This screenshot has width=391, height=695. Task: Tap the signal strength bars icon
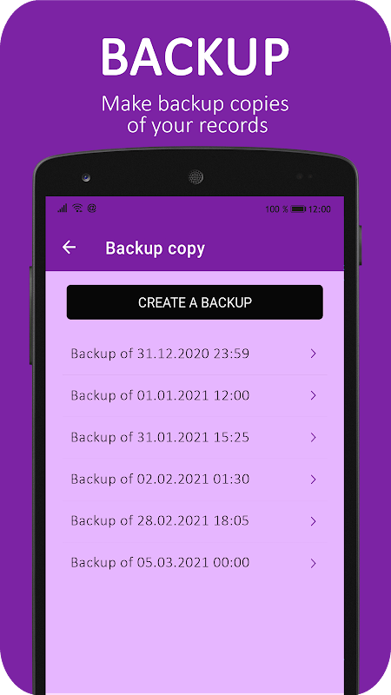tap(63, 208)
